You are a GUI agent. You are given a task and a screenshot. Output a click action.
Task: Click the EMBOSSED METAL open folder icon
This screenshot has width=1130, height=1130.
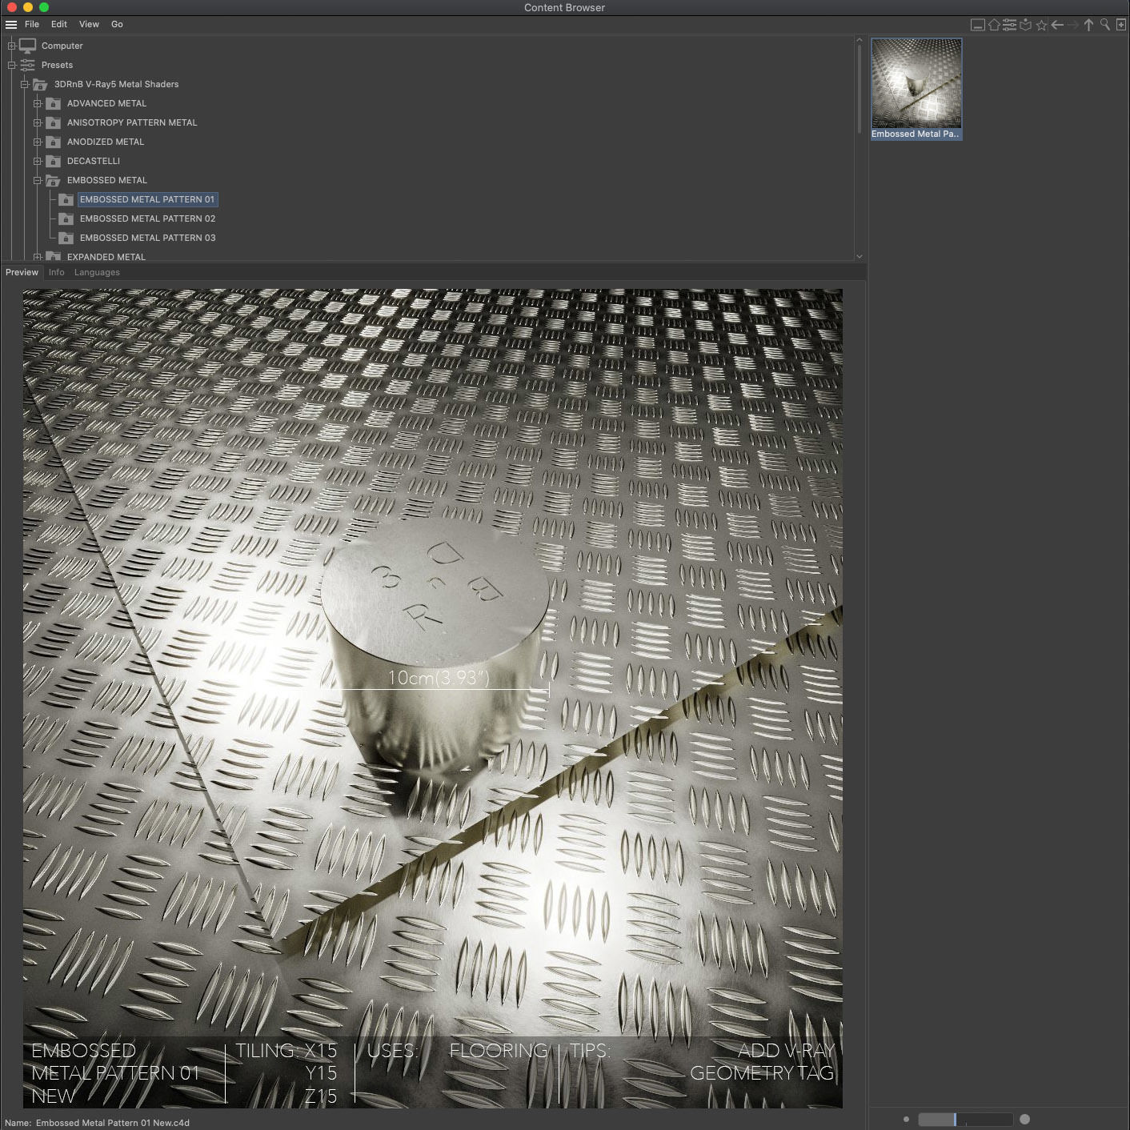tap(53, 180)
